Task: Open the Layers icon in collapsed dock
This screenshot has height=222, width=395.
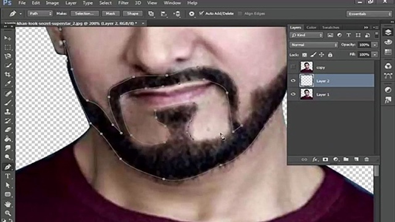Action: click(388, 32)
